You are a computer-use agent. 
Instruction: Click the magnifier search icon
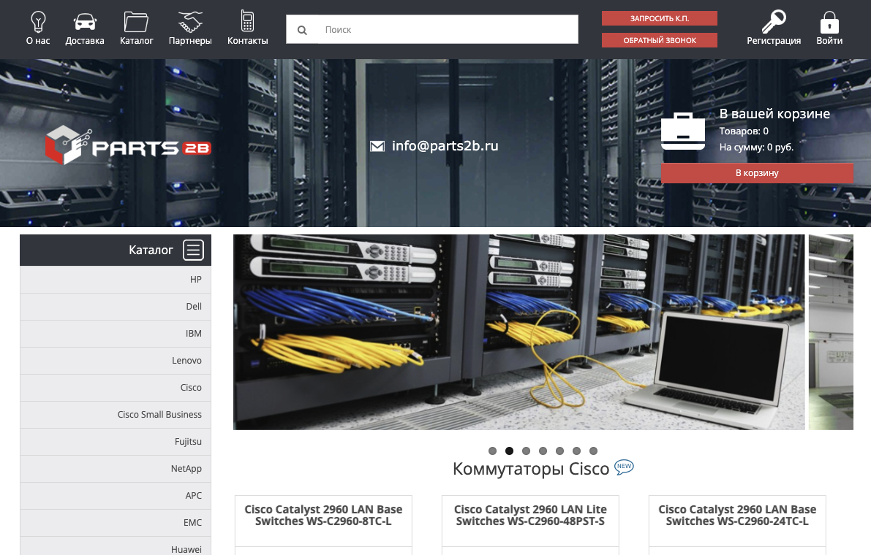click(x=302, y=30)
